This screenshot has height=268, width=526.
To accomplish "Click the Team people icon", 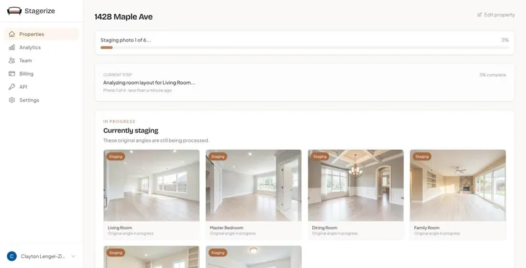I will coord(12,60).
